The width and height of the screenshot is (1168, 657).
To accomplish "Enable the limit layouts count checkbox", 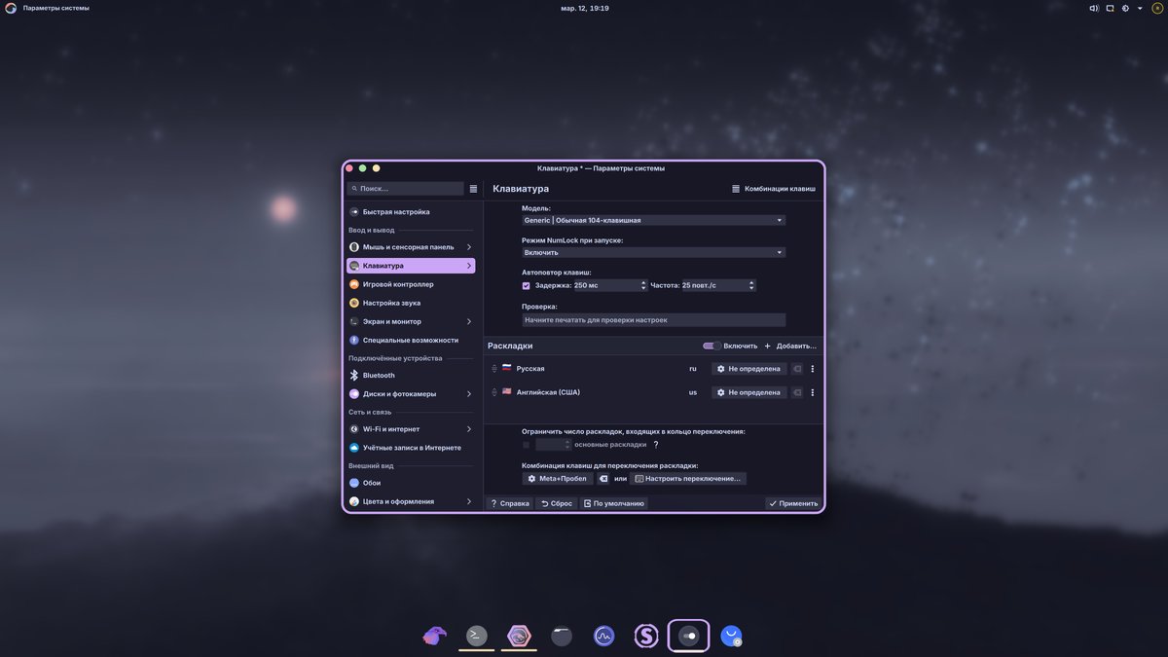I will coord(527,445).
